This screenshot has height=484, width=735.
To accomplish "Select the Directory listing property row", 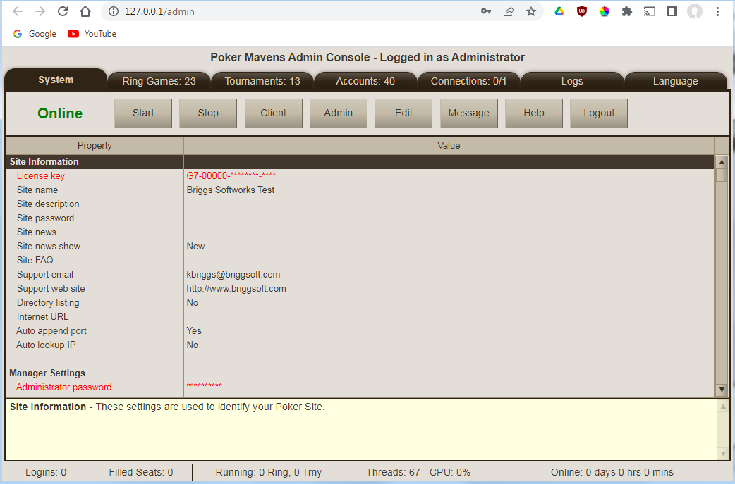I will coord(48,302).
